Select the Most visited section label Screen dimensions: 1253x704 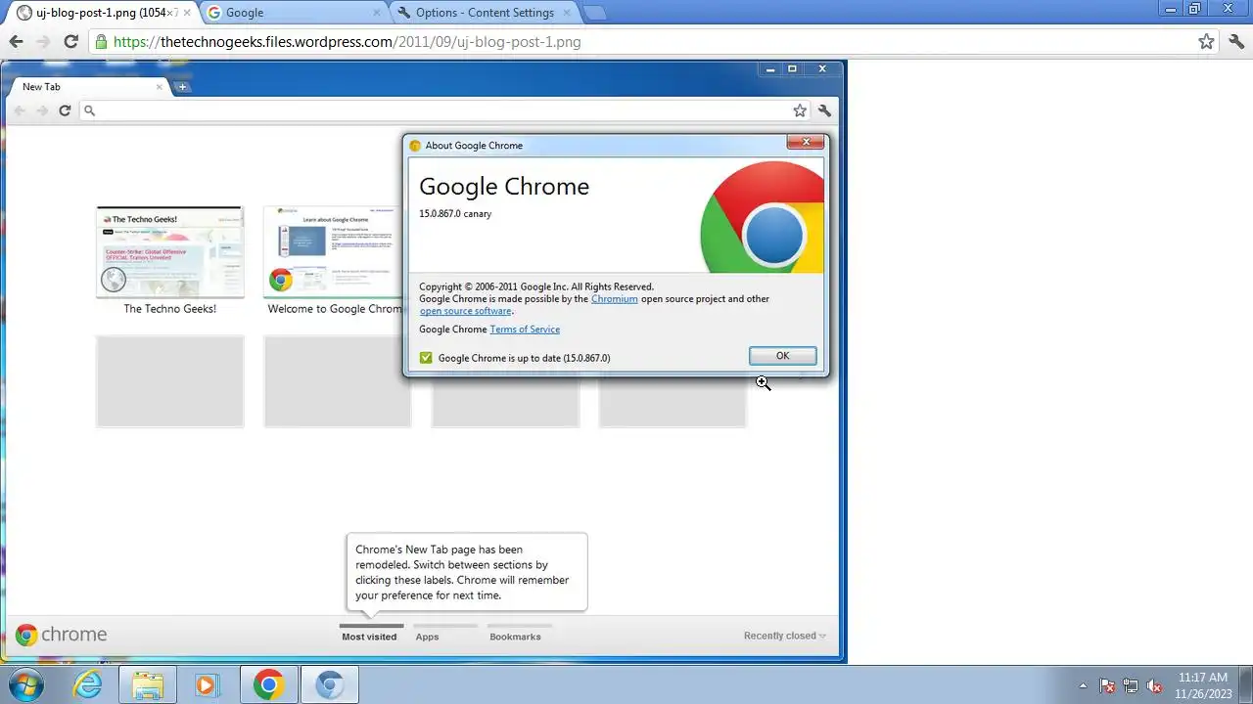[x=369, y=637]
